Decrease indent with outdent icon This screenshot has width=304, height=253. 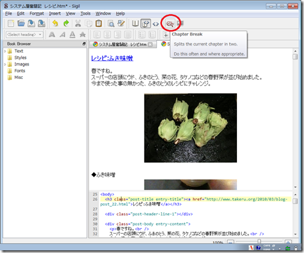(x=165, y=35)
